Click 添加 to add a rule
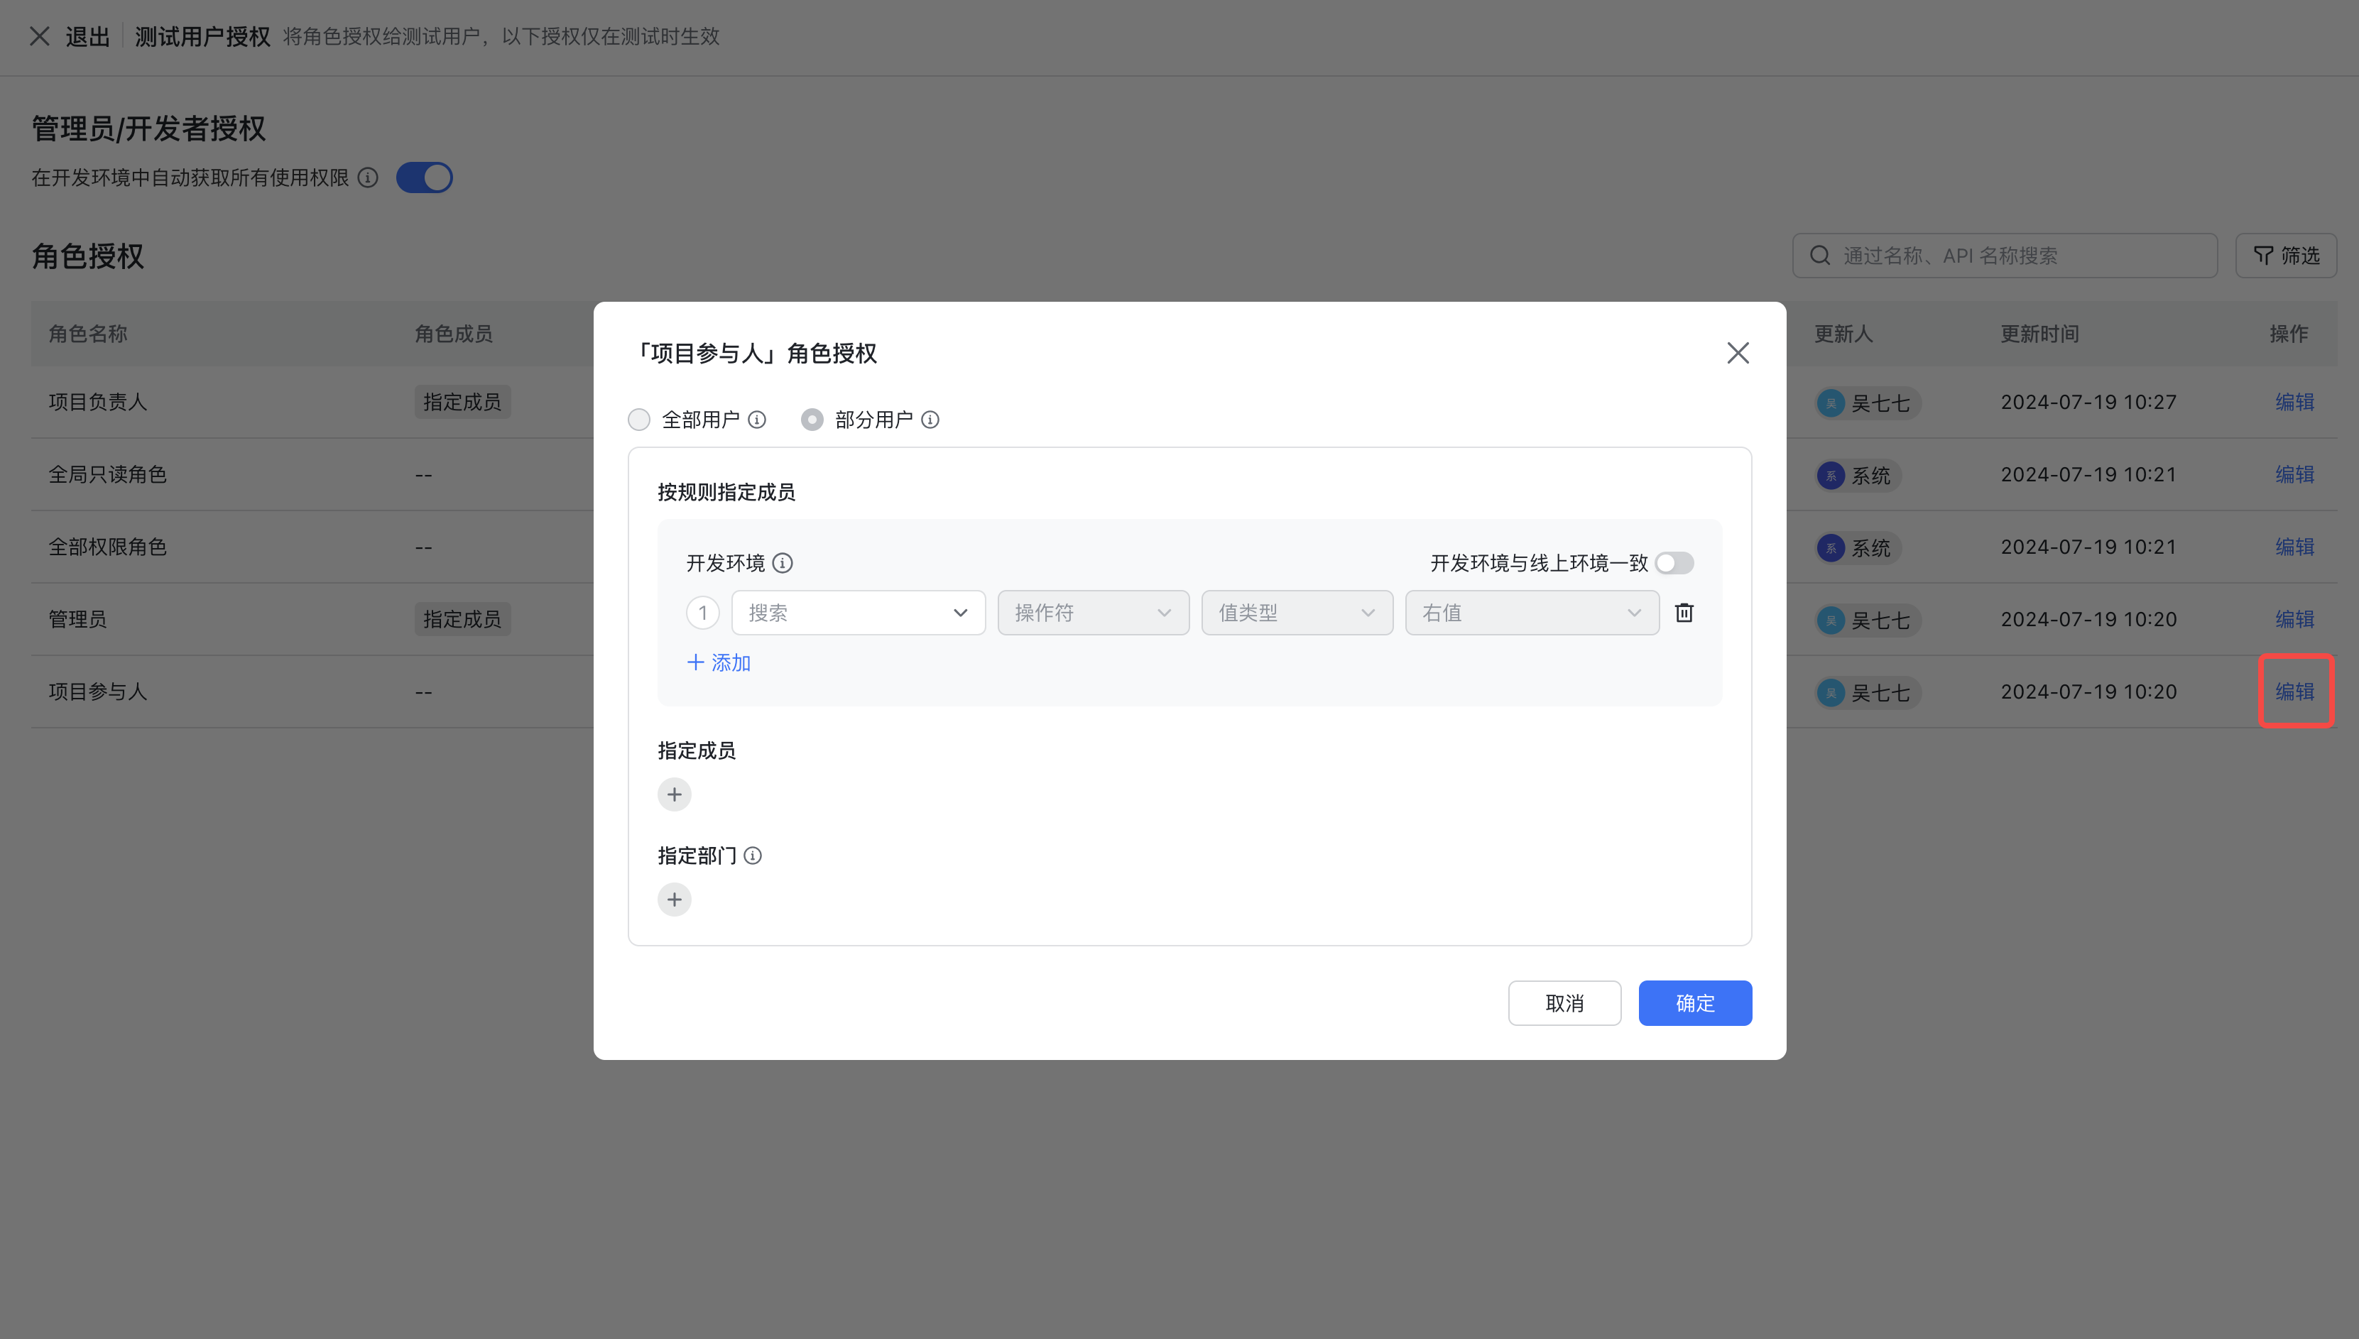Screen dimensions: 2359x1339 [719, 663]
